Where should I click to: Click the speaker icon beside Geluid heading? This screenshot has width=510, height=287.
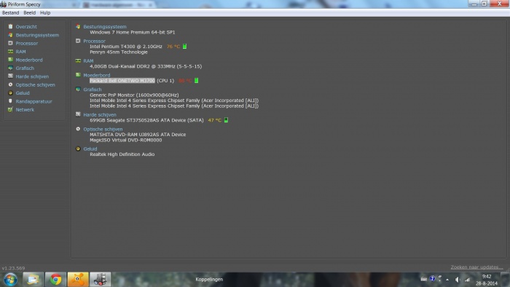click(x=78, y=149)
